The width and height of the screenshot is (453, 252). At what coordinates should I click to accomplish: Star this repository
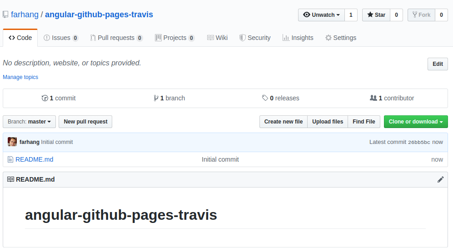(376, 15)
